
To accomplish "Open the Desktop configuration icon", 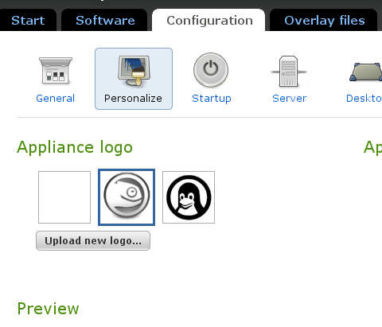I will click(365, 72).
